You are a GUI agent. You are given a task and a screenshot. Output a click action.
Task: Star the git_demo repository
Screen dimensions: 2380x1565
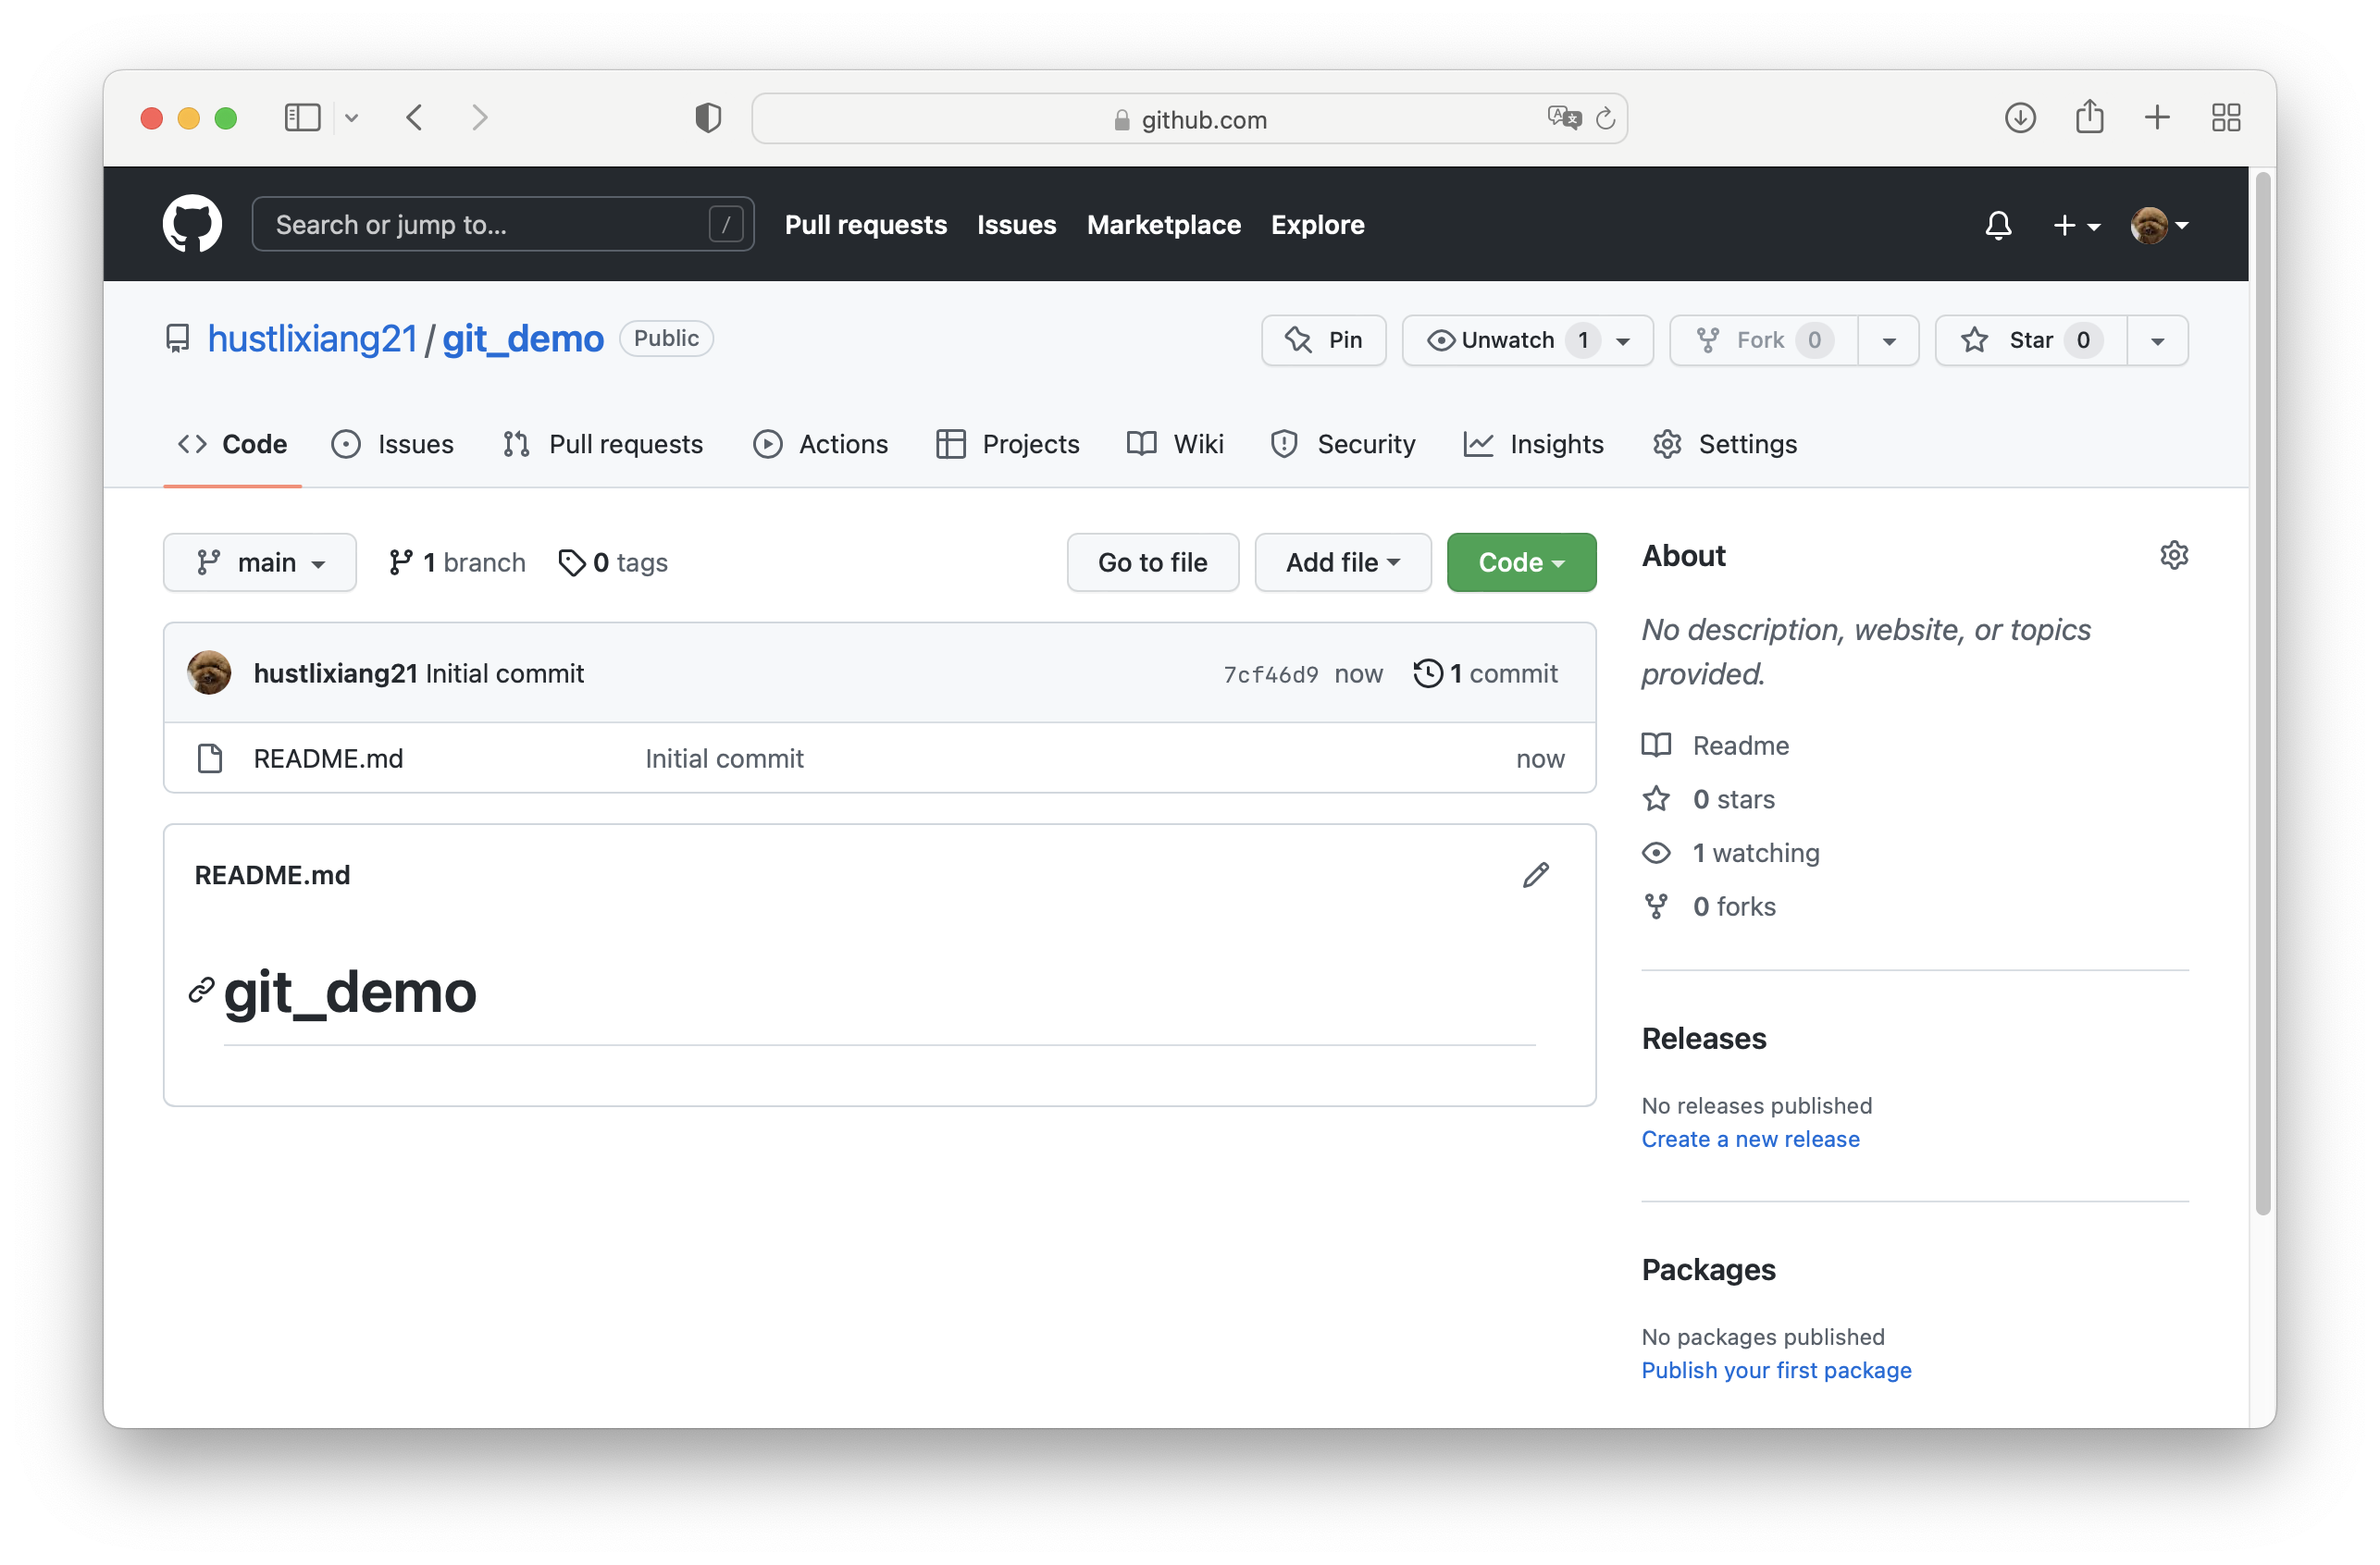pyautogui.click(x=2030, y=339)
